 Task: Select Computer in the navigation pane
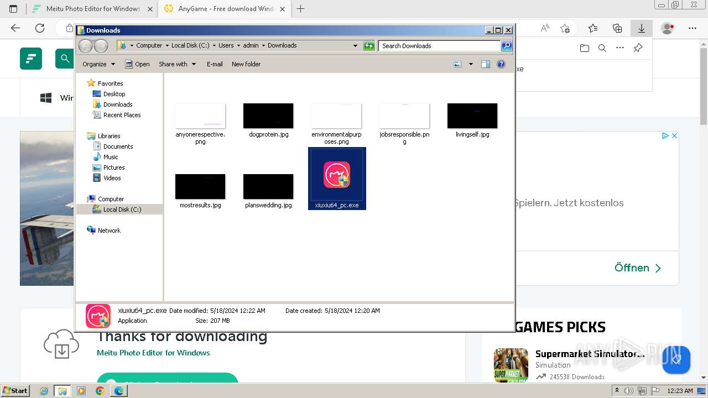click(x=111, y=199)
